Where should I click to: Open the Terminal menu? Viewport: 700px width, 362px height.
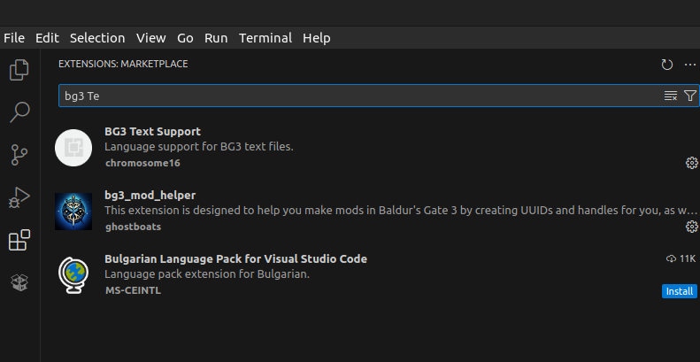coord(265,38)
